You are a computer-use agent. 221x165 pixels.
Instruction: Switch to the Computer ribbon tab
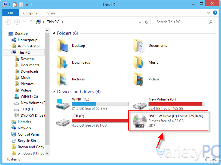tap(31, 13)
